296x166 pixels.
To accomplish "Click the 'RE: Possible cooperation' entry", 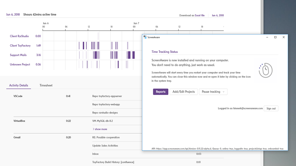I will (106, 137).
